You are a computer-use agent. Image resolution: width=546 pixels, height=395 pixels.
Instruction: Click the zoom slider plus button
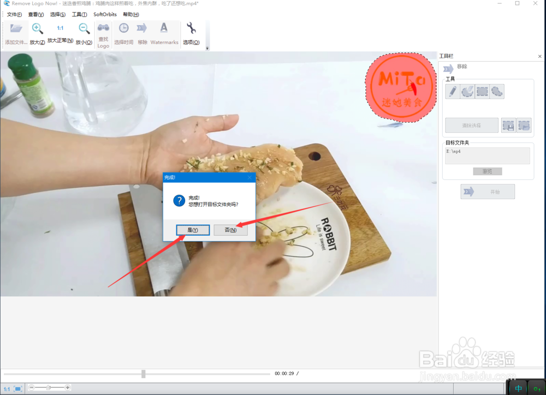(x=68, y=387)
